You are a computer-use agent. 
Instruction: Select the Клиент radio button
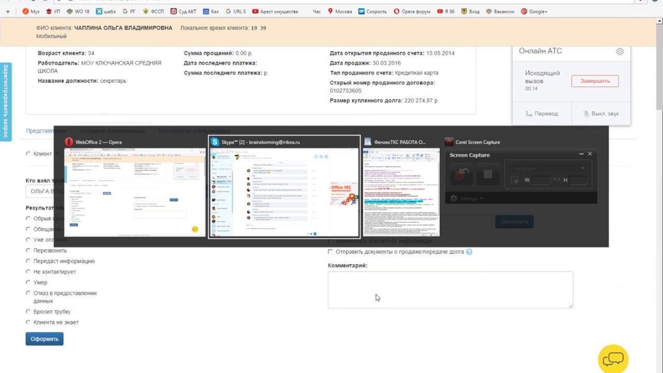coord(28,154)
